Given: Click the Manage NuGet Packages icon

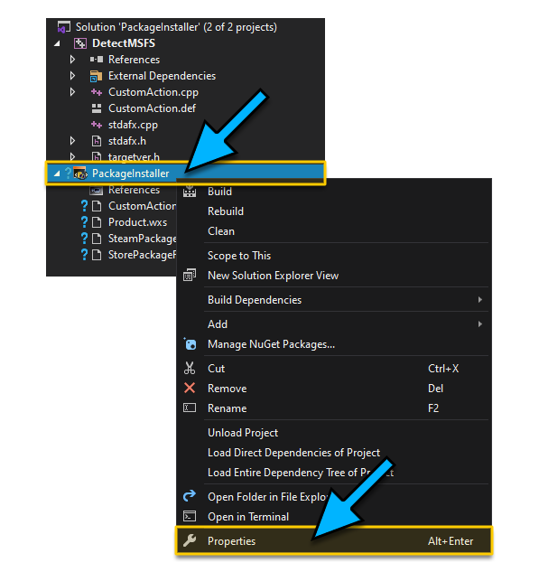Looking at the screenshot, I should (190, 344).
